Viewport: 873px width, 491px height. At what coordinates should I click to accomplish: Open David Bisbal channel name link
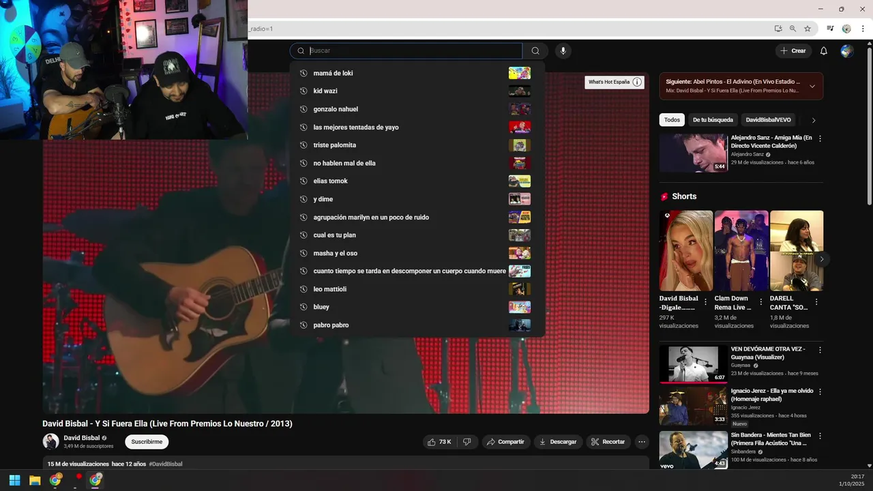pyautogui.click(x=82, y=438)
